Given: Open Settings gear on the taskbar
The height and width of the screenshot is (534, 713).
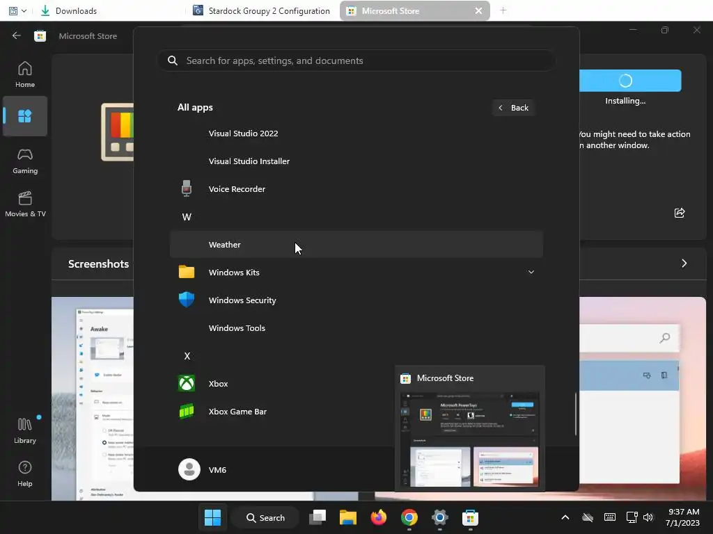Looking at the screenshot, I should pyautogui.click(x=440, y=517).
